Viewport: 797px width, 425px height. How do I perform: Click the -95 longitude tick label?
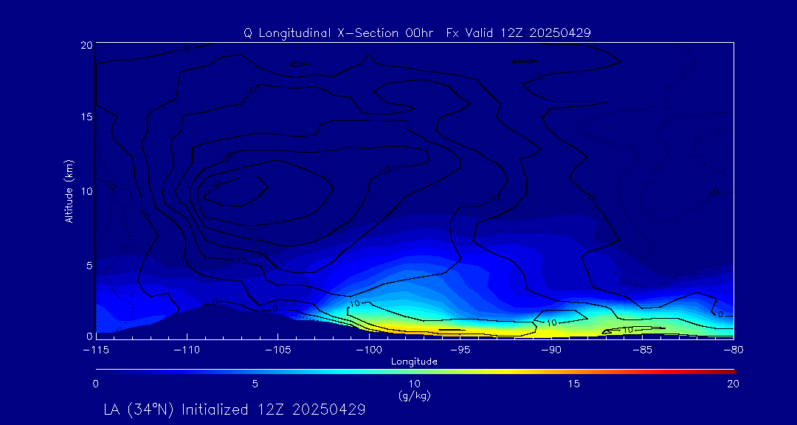pyautogui.click(x=460, y=350)
